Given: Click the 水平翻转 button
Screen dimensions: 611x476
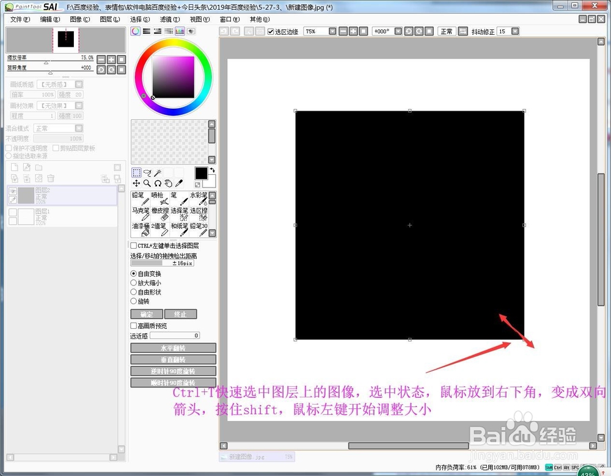Looking at the screenshot, I should [174, 348].
